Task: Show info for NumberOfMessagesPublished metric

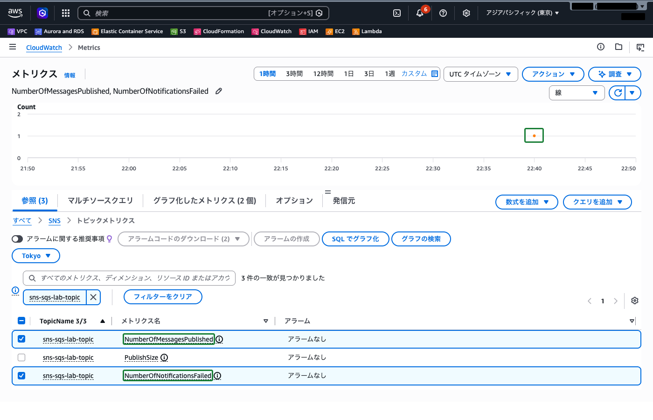Action: click(219, 339)
